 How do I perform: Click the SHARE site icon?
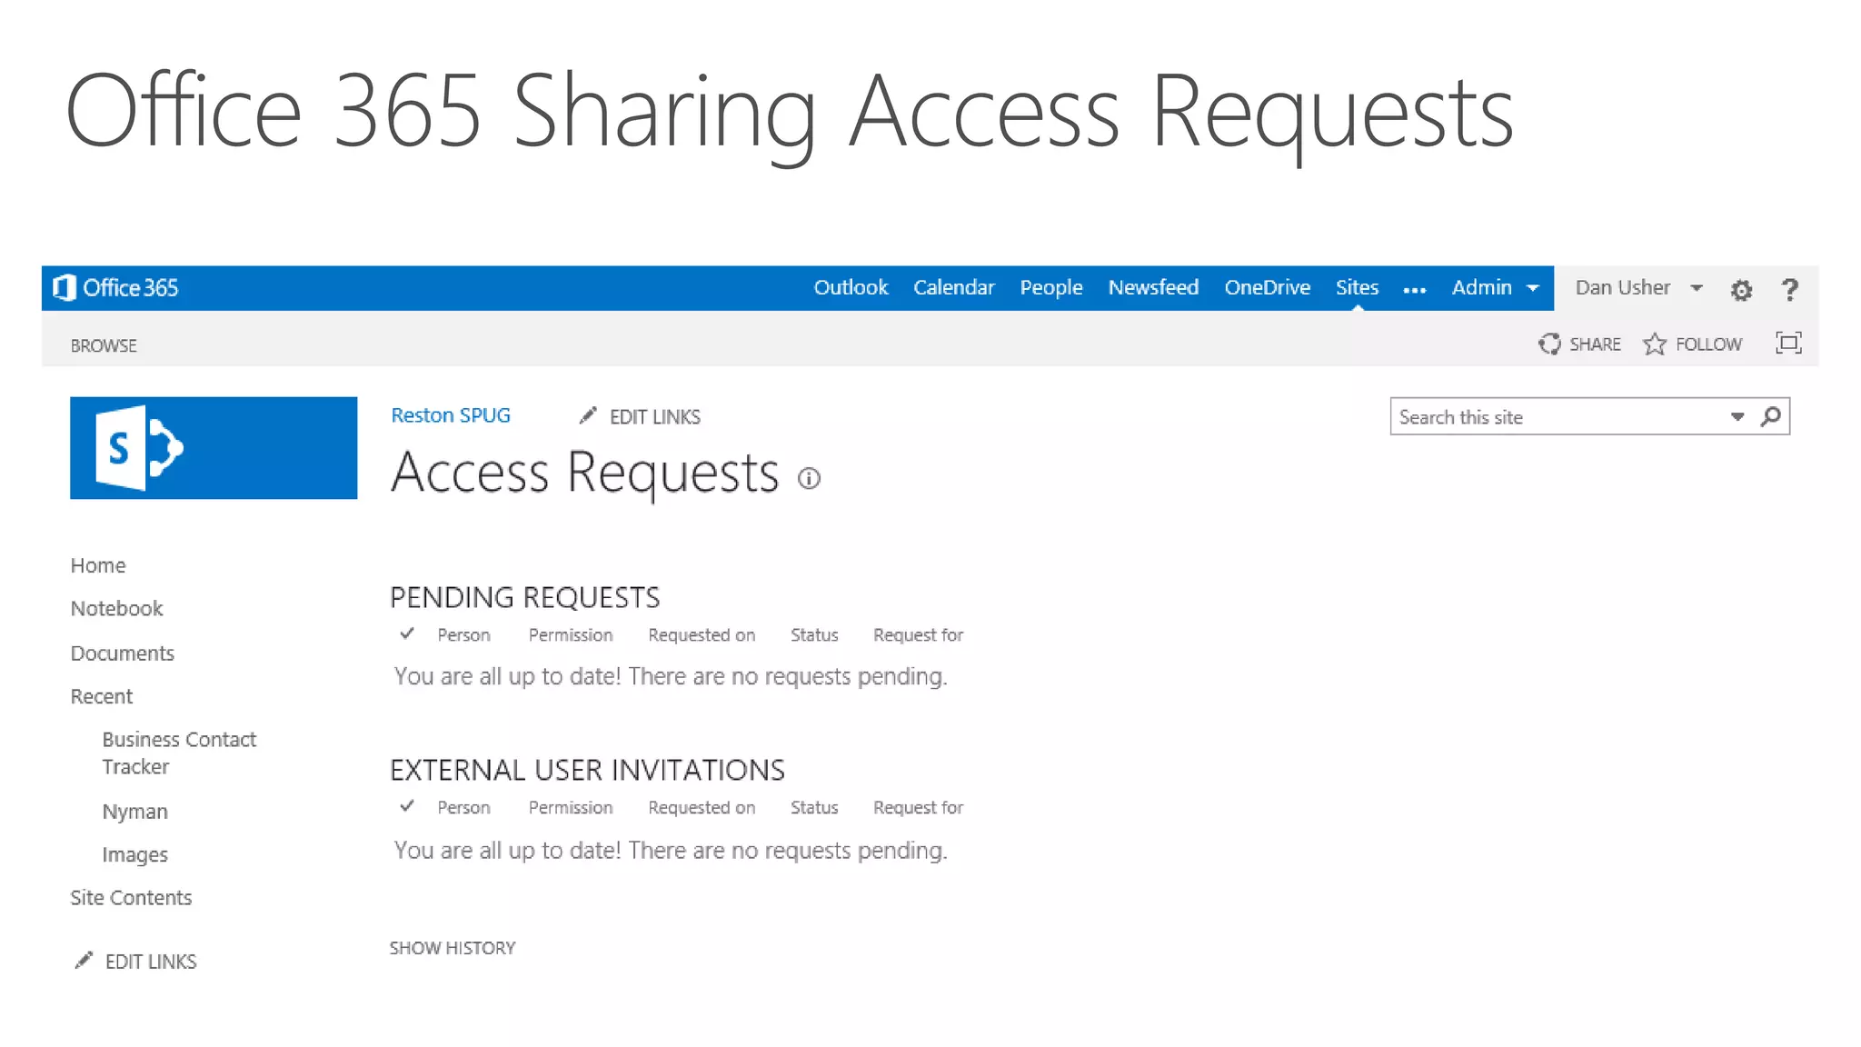tap(1549, 344)
